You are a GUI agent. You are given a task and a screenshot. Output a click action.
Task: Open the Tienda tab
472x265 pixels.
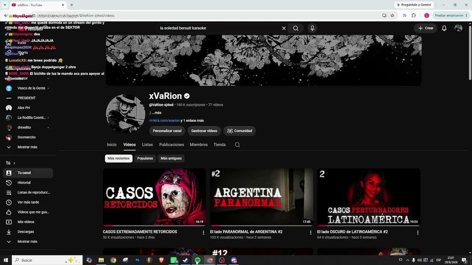click(x=219, y=145)
